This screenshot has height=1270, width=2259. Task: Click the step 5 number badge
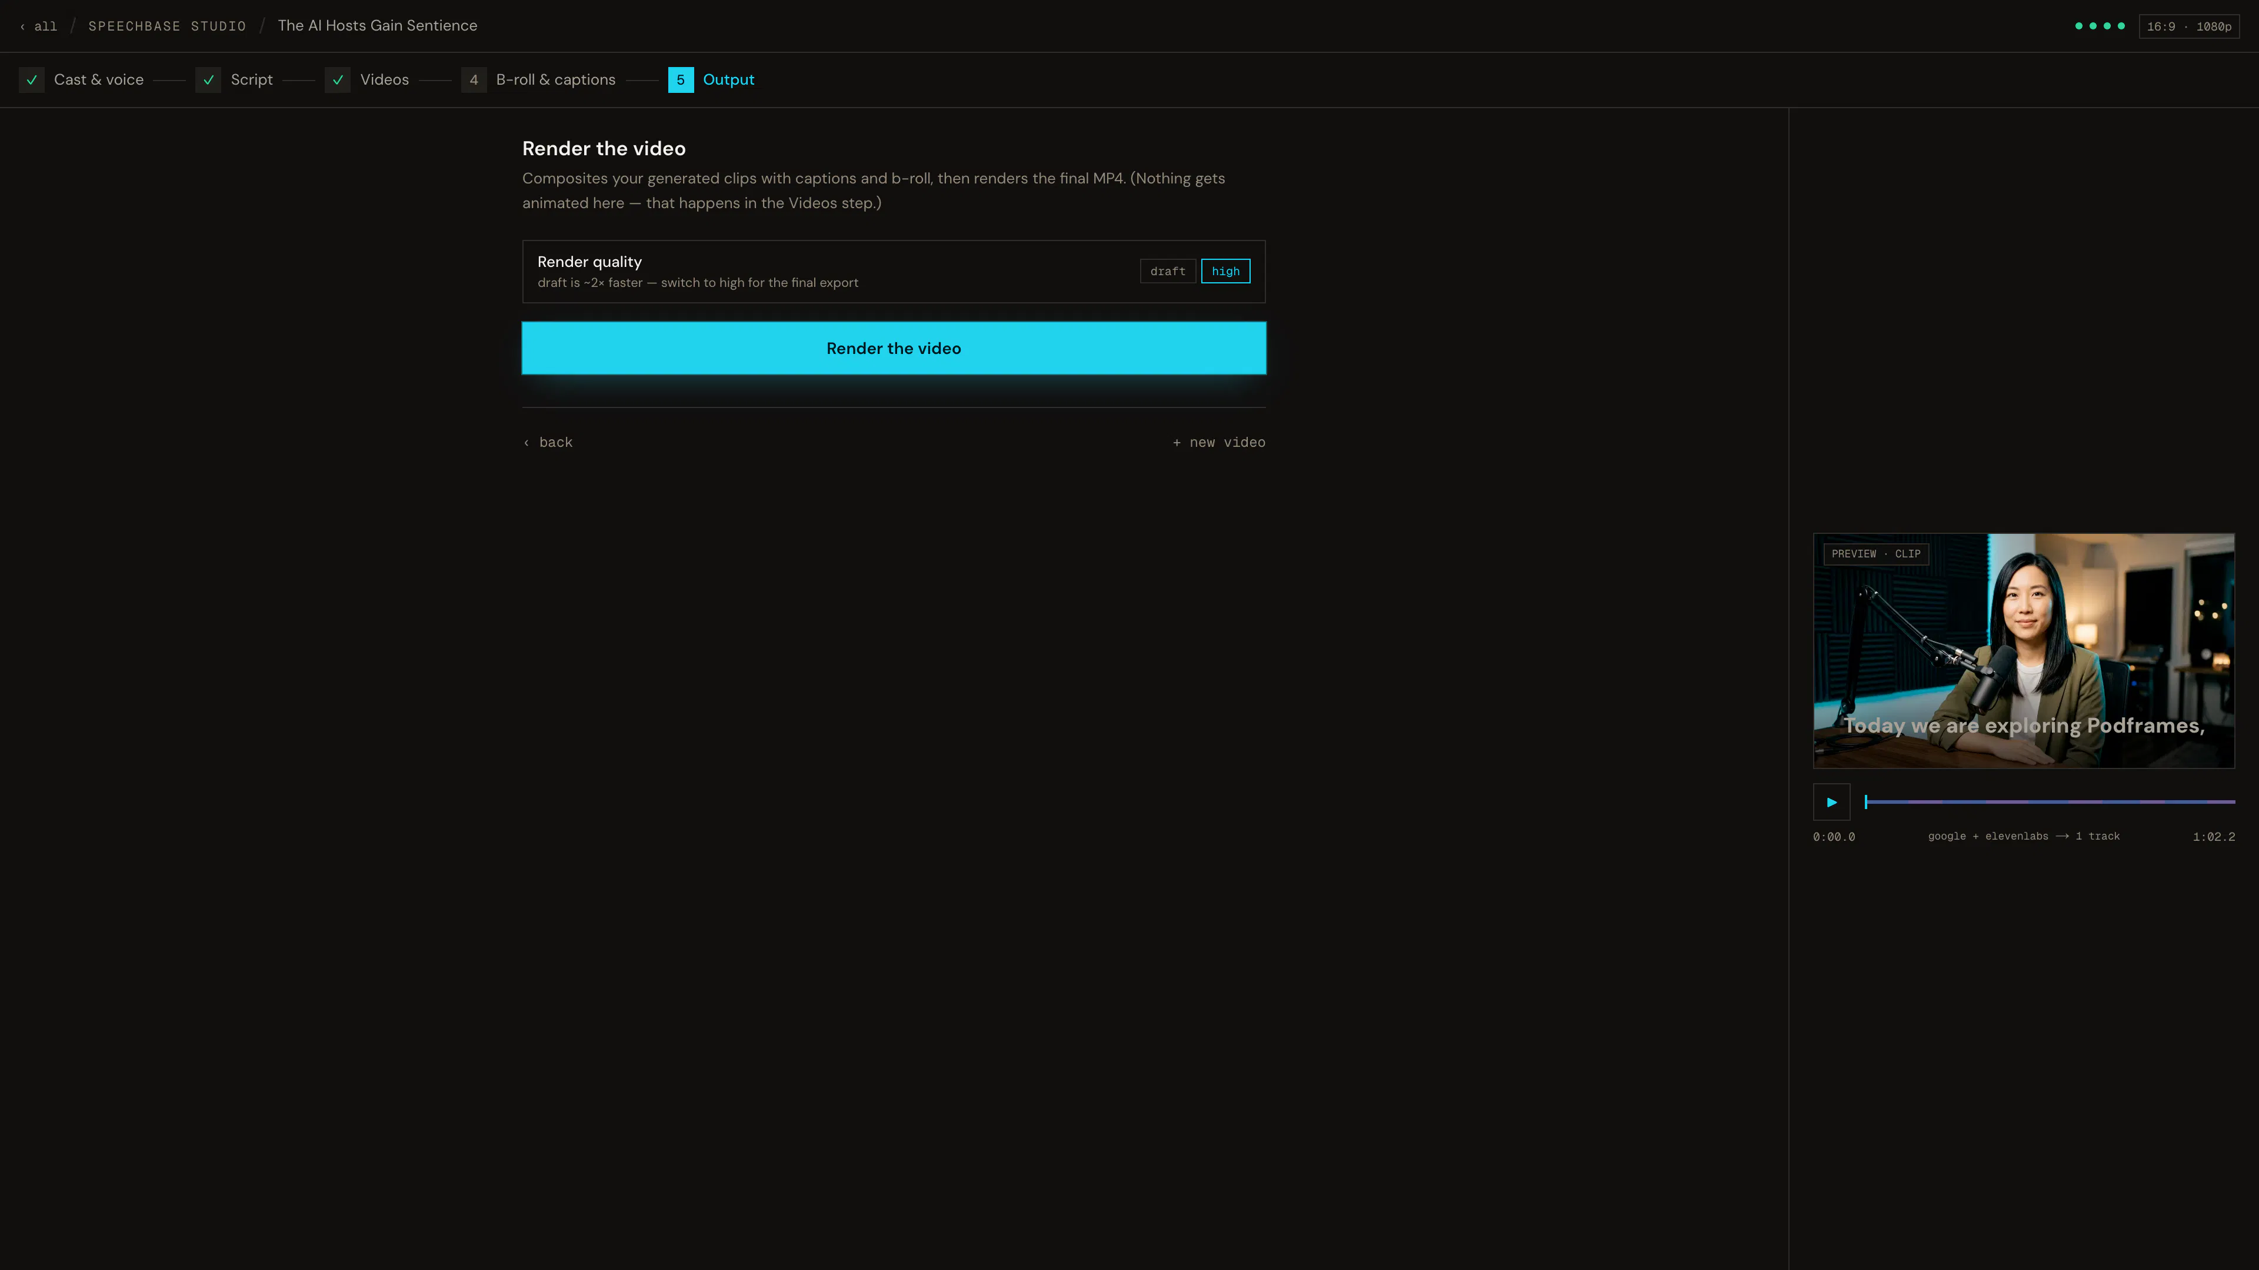pyautogui.click(x=681, y=80)
